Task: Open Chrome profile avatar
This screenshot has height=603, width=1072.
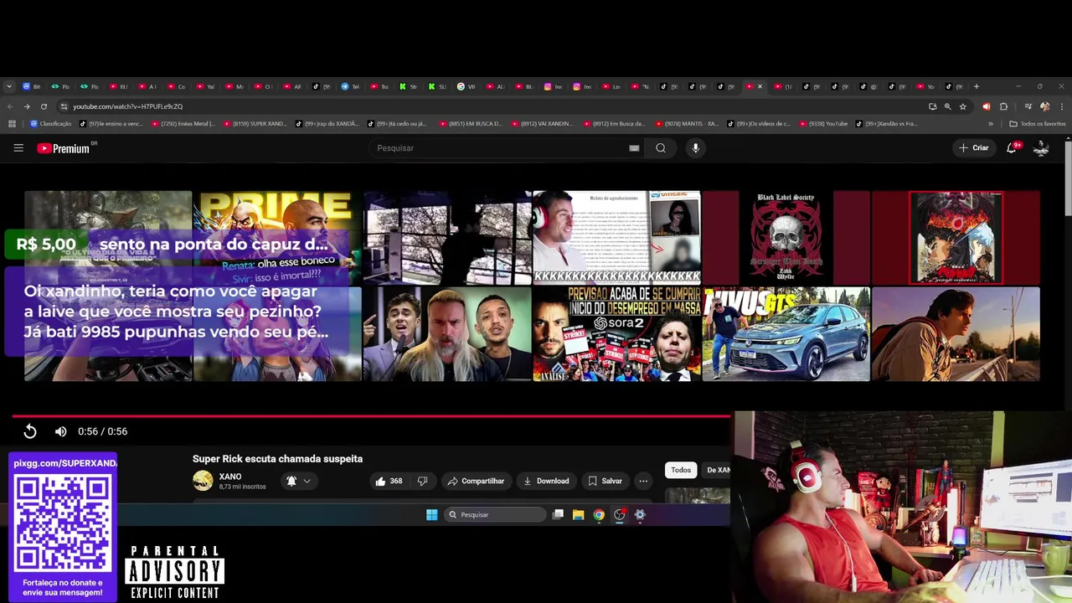Action: [x=1044, y=106]
